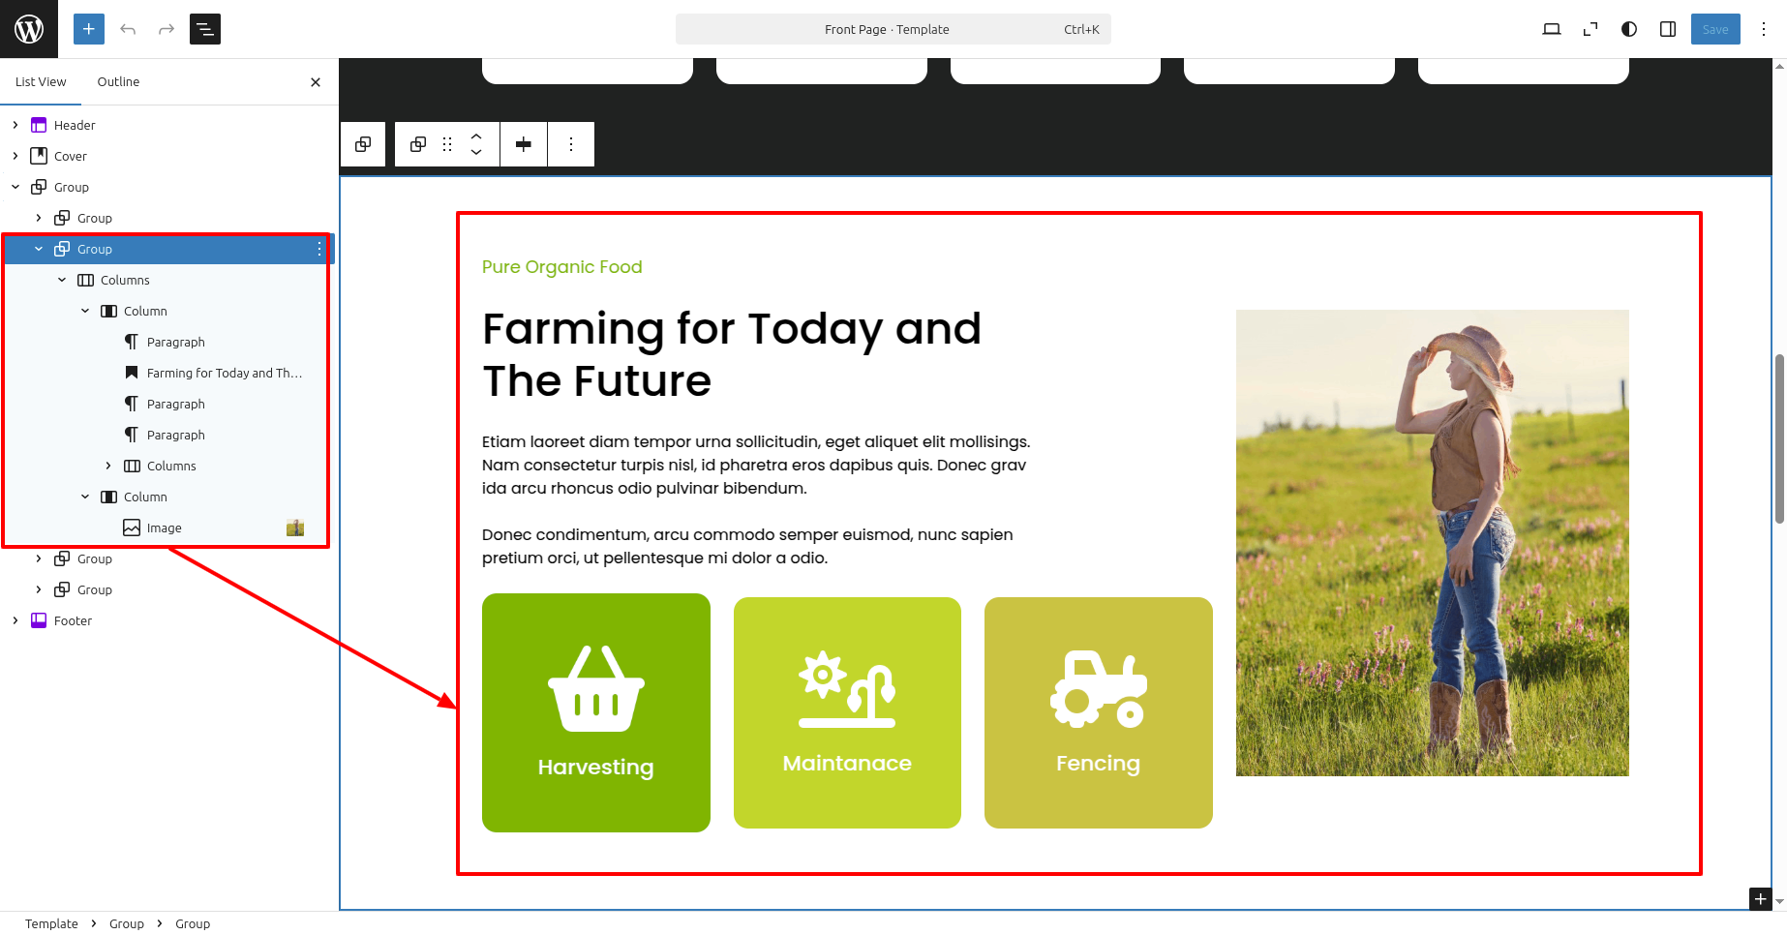Click the block drag handle icon
Viewport: 1787px width, 935px height.
click(447, 144)
